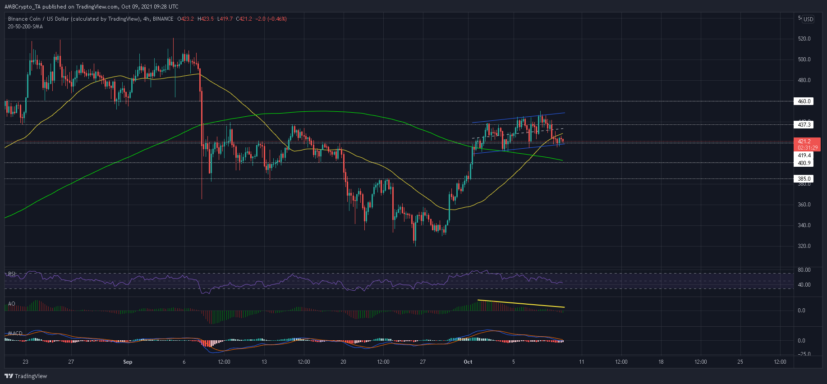Click the 400.9 price tag
This screenshot has width=827, height=384.
pyautogui.click(x=804, y=163)
